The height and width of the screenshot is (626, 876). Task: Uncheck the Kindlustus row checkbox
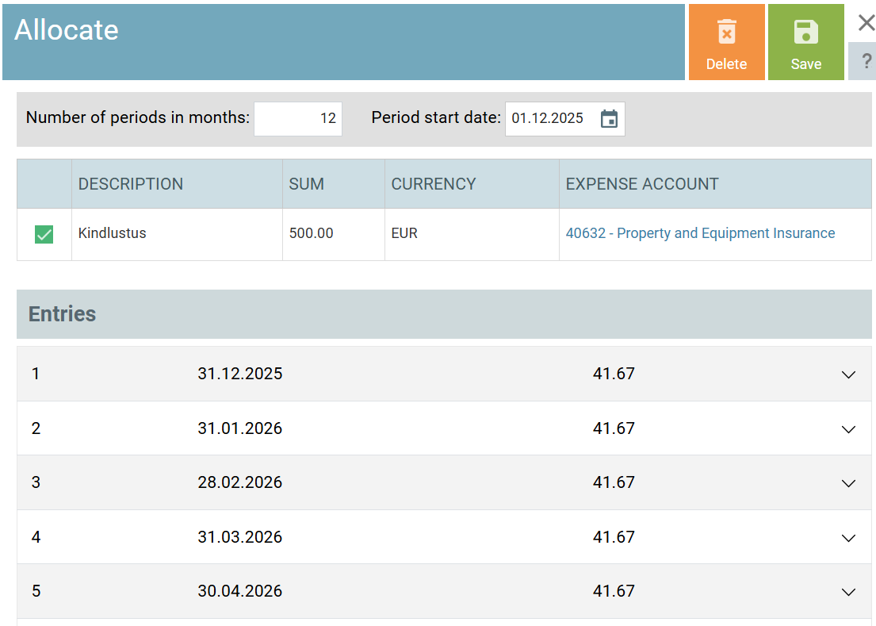(44, 234)
